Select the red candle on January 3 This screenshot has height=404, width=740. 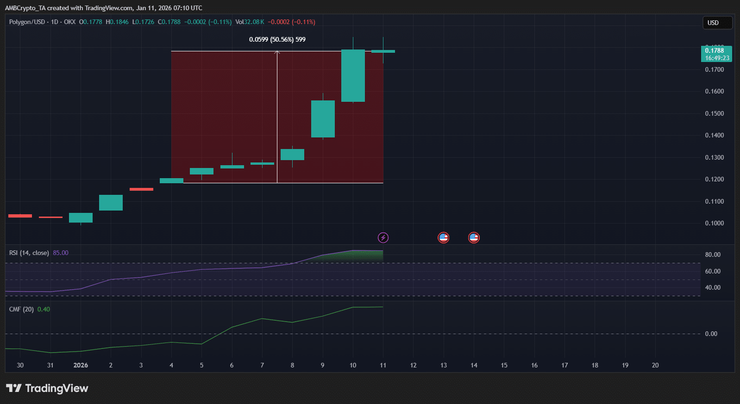(141, 189)
